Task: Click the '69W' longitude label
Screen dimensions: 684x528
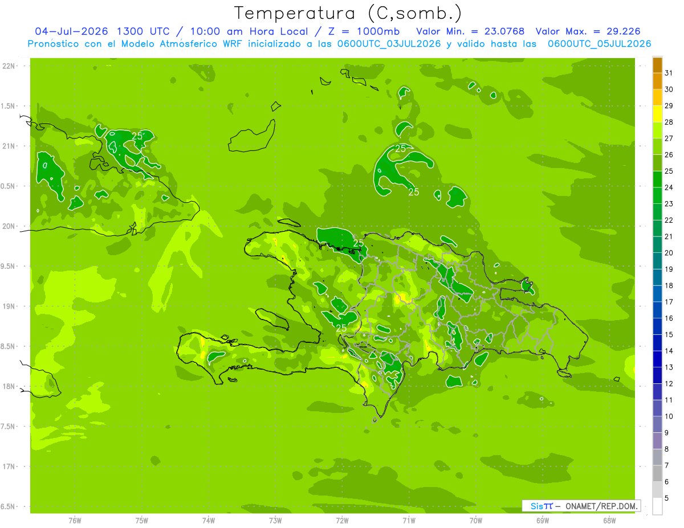Action: pos(543,521)
